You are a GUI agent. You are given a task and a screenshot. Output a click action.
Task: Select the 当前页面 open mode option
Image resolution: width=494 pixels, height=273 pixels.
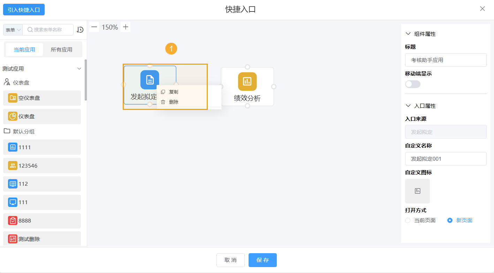click(x=408, y=220)
